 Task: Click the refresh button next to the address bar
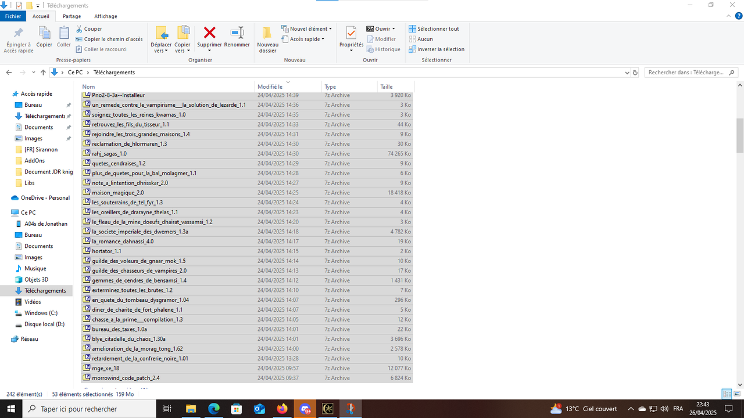tap(635, 73)
